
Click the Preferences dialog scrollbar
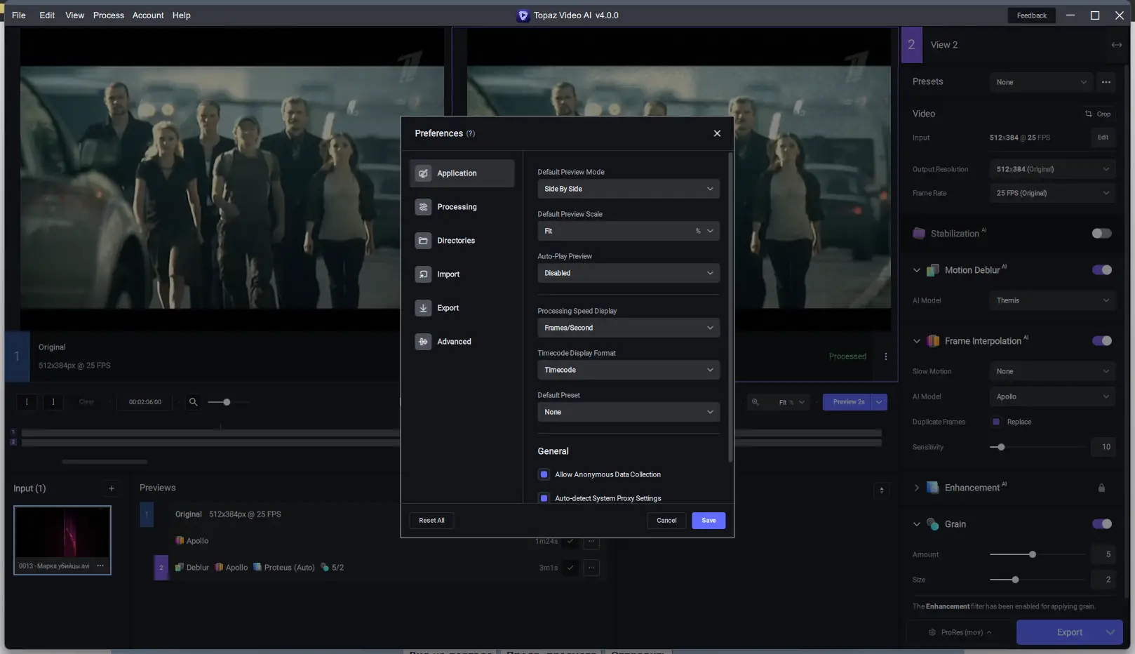coord(730,307)
